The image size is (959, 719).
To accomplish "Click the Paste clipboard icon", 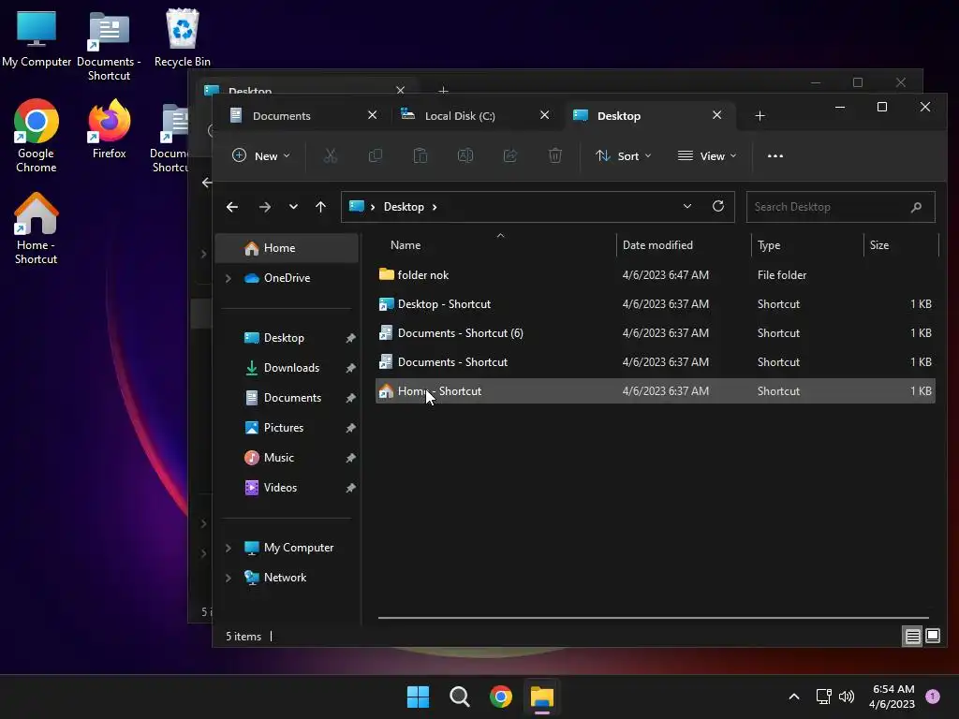I will click(420, 156).
